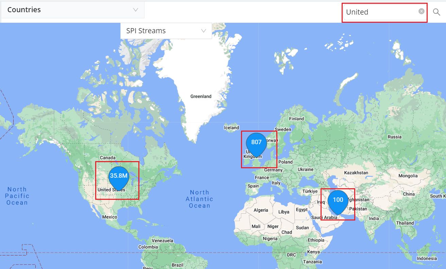Click the Brazil label on the map
Screen dimensions: 446x269
pos(178,265)
